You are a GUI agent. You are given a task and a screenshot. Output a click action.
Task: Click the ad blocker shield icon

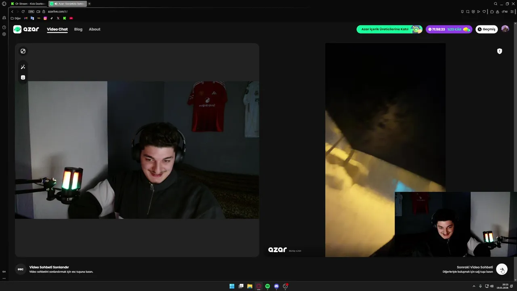pos(473,11)
